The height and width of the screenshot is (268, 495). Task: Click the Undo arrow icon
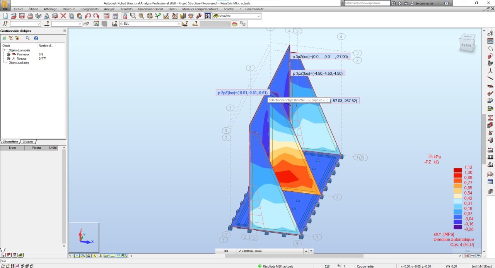[88, 16]
